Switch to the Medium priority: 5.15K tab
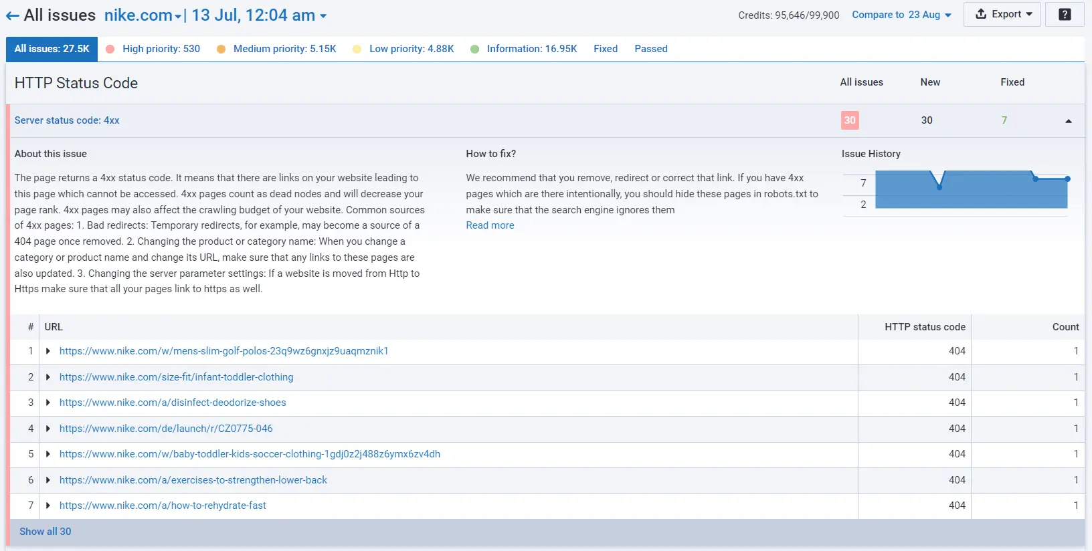The image size is (1092, 551). 277,49
